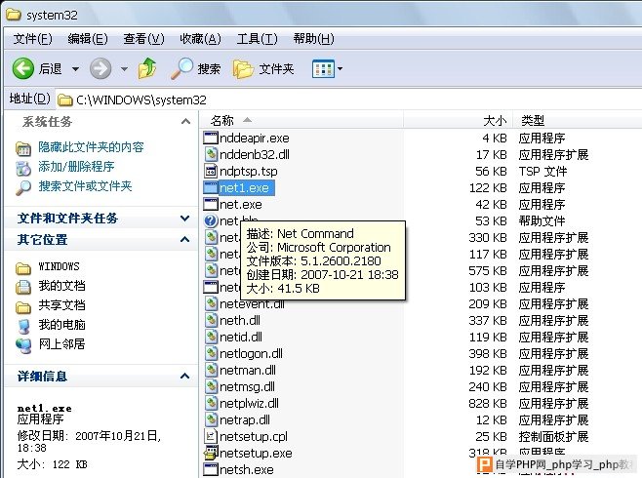This screenshot has height=478, width=642.
Task: Open the 收藏(A) menu
Action: click(x=200, y=39)
